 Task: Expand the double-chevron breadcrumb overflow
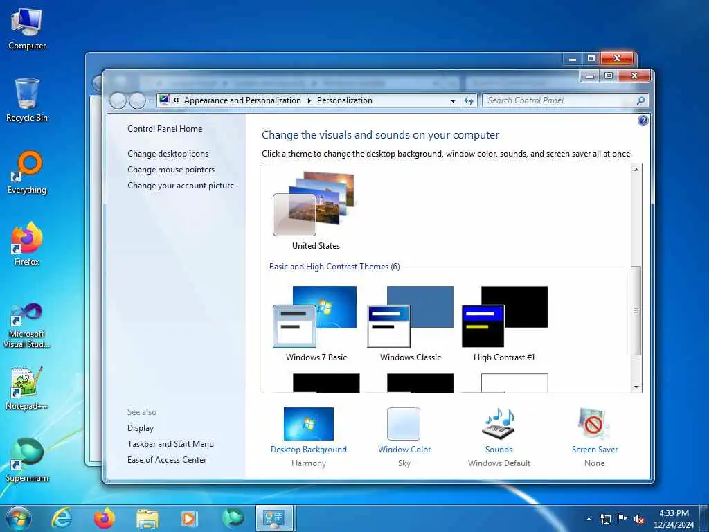[x=176, y=100]
